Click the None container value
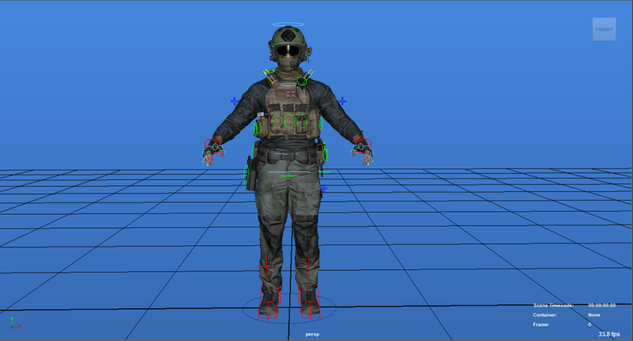The height and width of the screenshot is (341, 633). pos(594,315)
